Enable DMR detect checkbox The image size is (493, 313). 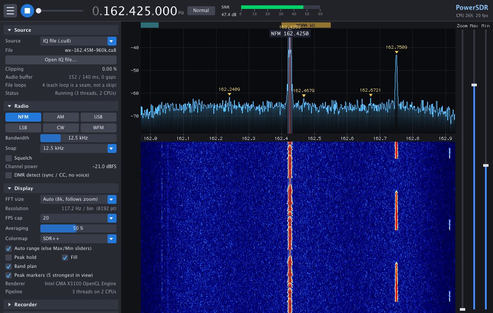click(x=9, y=175)
